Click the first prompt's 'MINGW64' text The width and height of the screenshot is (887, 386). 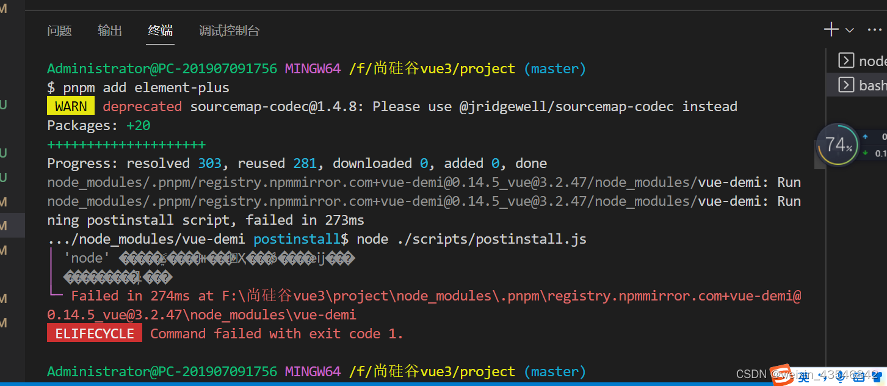(x=313, y=68)
